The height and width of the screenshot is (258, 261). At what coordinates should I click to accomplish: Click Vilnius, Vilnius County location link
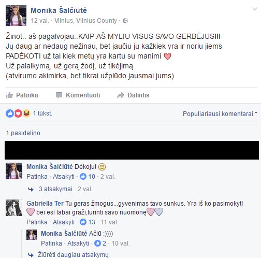tap(85, 21)
